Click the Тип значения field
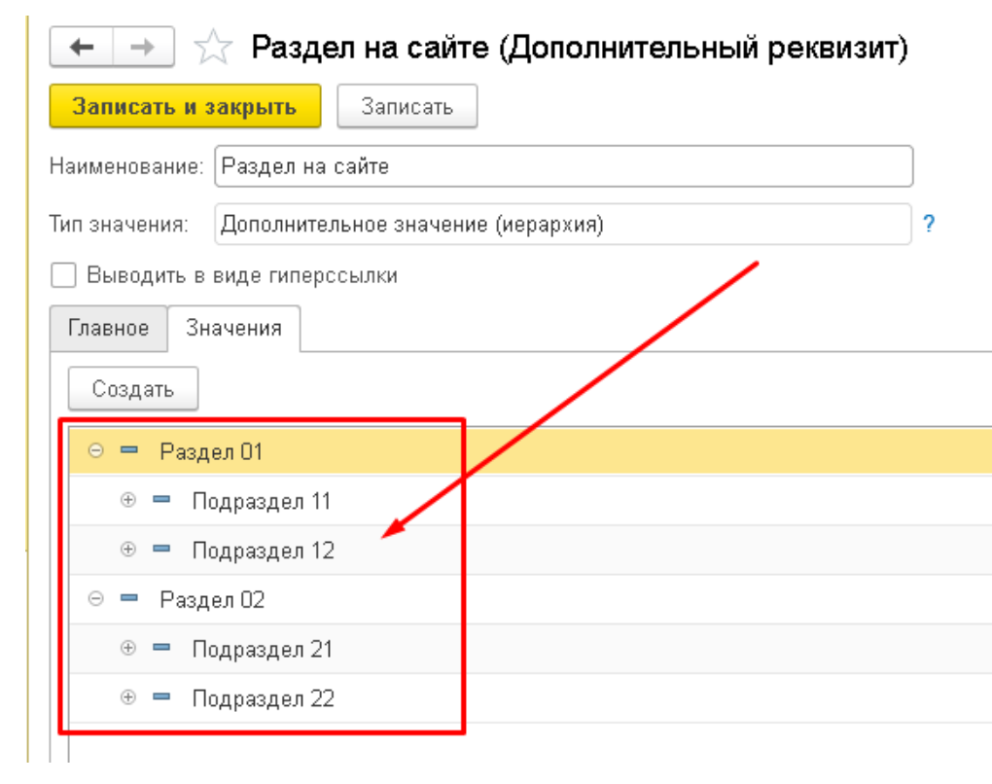 click(563, 224)
